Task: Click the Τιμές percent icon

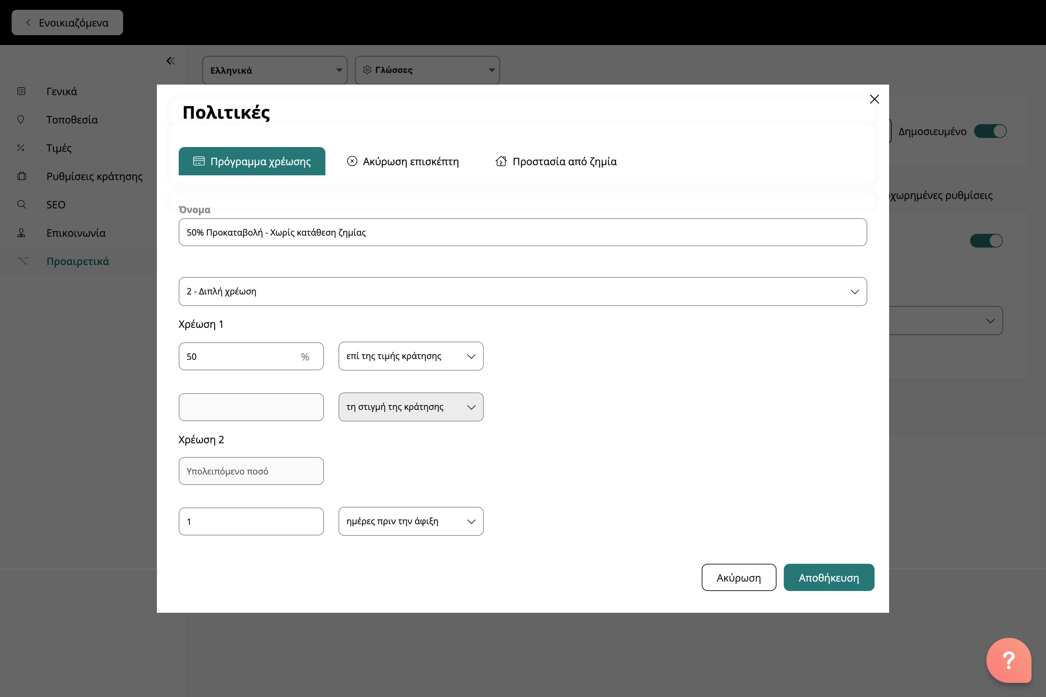Action: 21,148
